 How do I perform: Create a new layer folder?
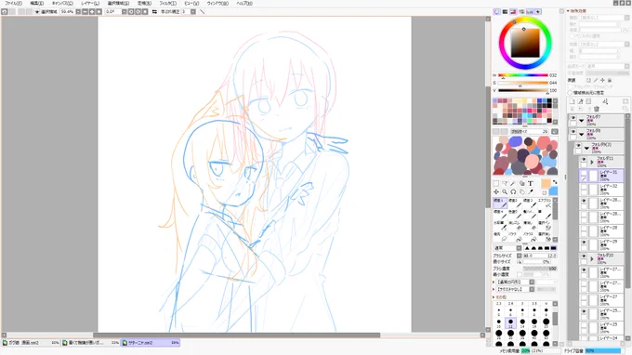pos(589,101)
